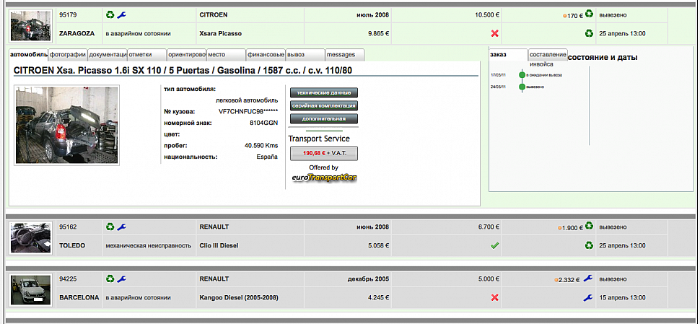Click the Xsara Picasso model name
The width and height of the screenshot is (700, 324).
click(221, 33)
